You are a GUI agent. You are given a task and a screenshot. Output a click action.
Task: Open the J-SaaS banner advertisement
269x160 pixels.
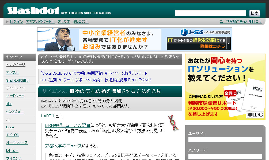(x=134, y=39)
